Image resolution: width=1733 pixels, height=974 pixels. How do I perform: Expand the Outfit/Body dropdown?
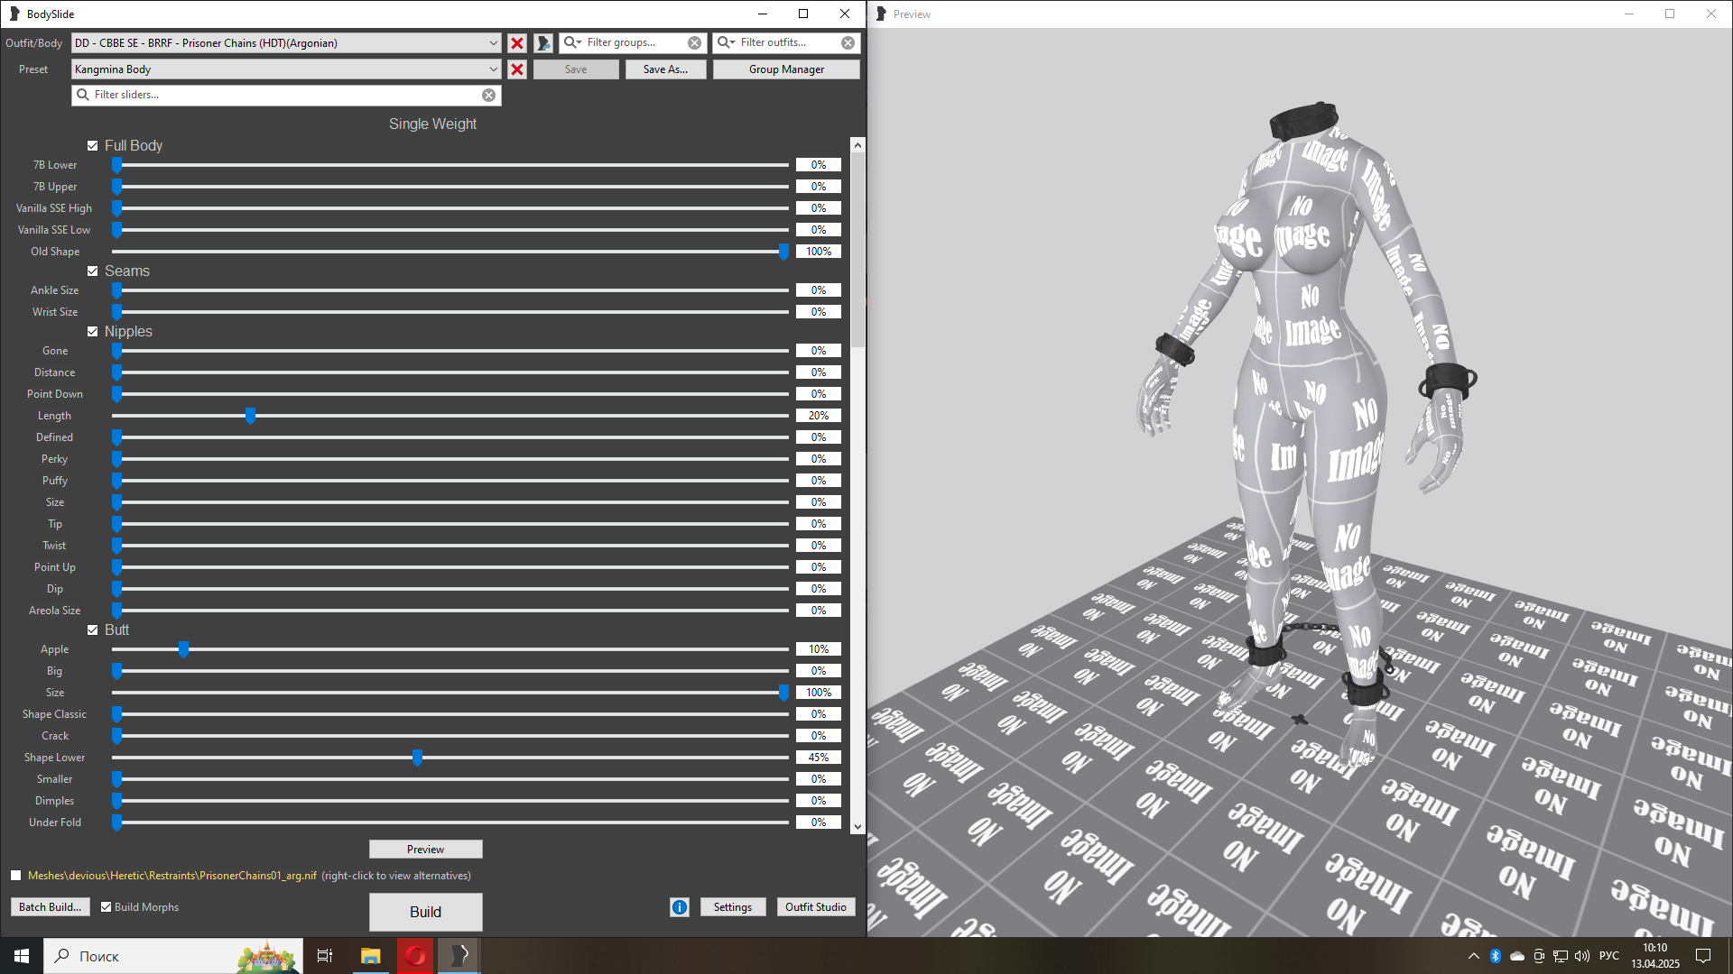(493, 43)
